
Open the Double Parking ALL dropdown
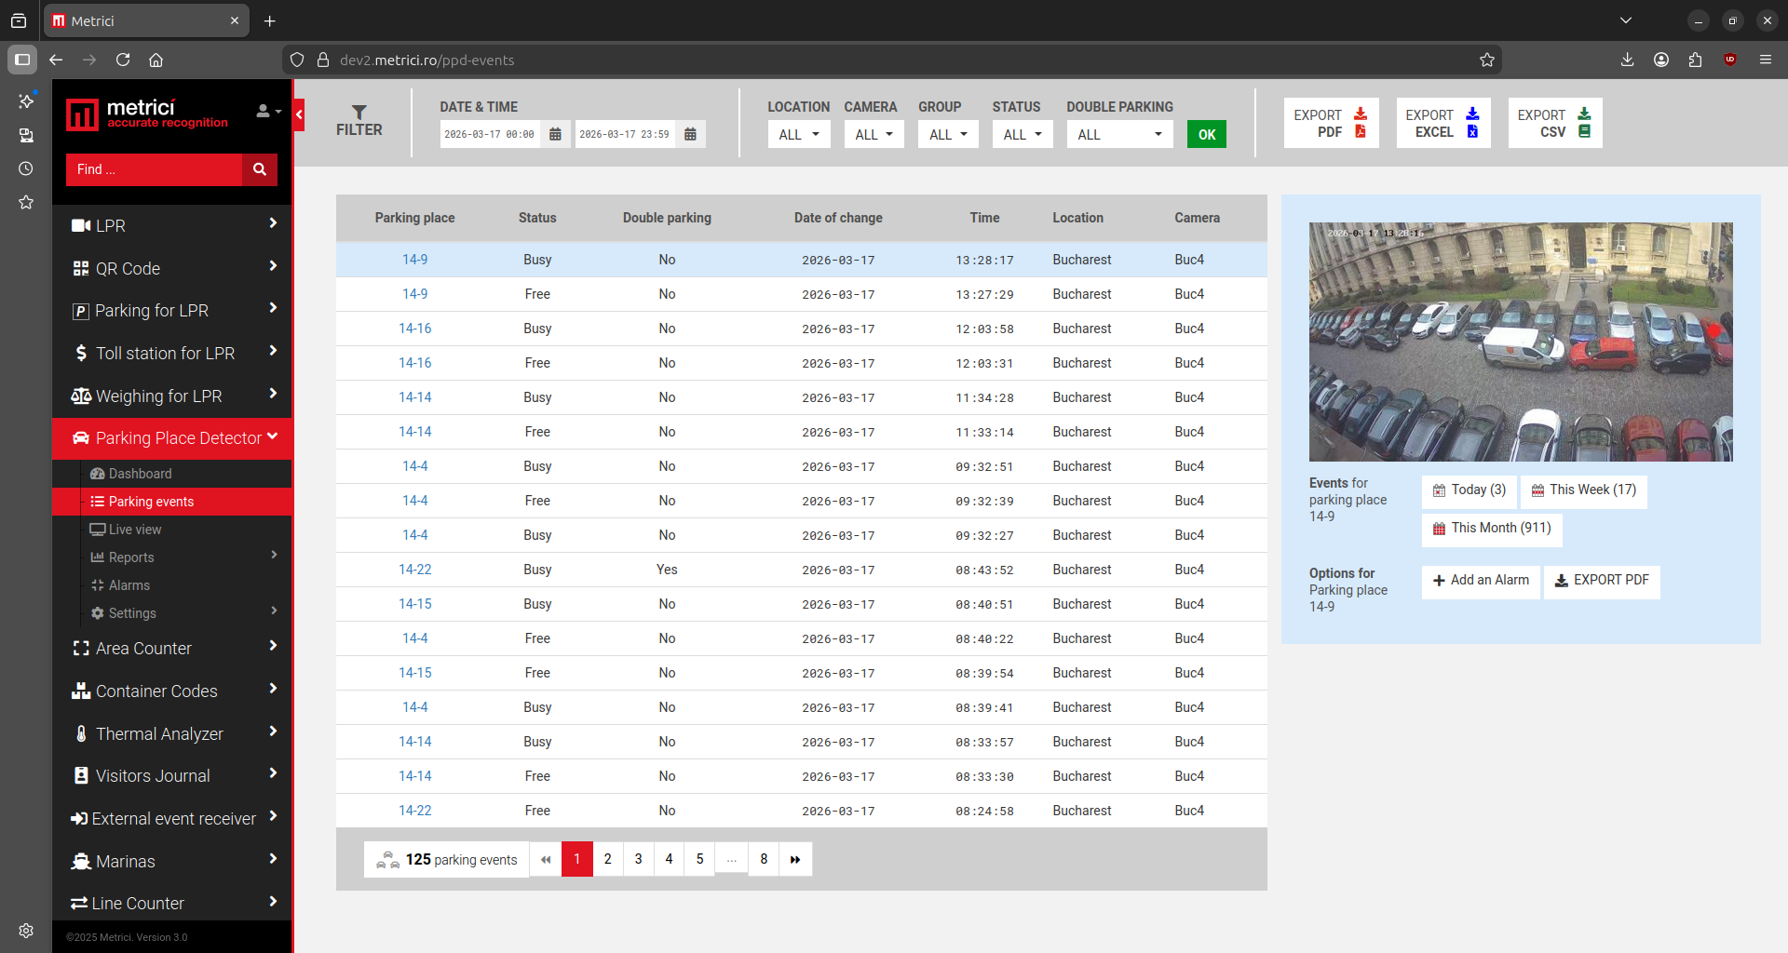[x=1119, y=134]
